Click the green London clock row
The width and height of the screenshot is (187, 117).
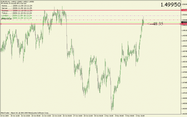17,16
